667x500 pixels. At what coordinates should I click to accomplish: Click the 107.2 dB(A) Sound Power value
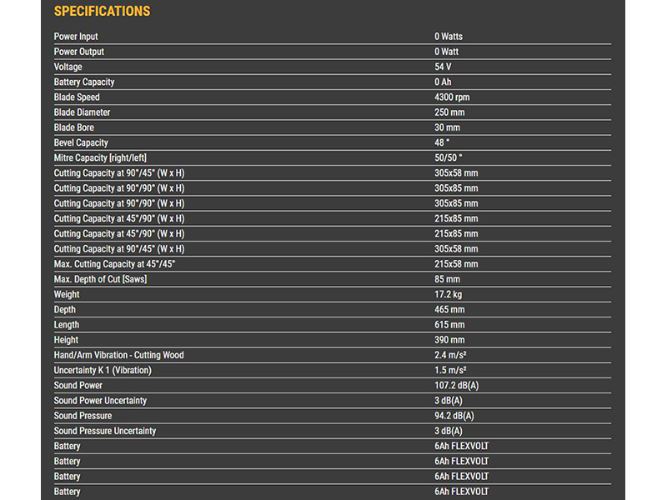(x=457, y=385)
